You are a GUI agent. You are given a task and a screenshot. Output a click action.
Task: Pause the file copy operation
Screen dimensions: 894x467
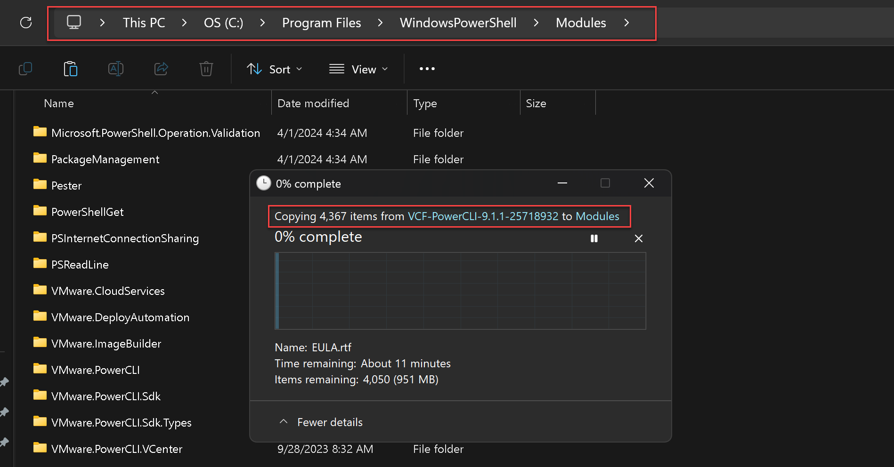point(594,238)
